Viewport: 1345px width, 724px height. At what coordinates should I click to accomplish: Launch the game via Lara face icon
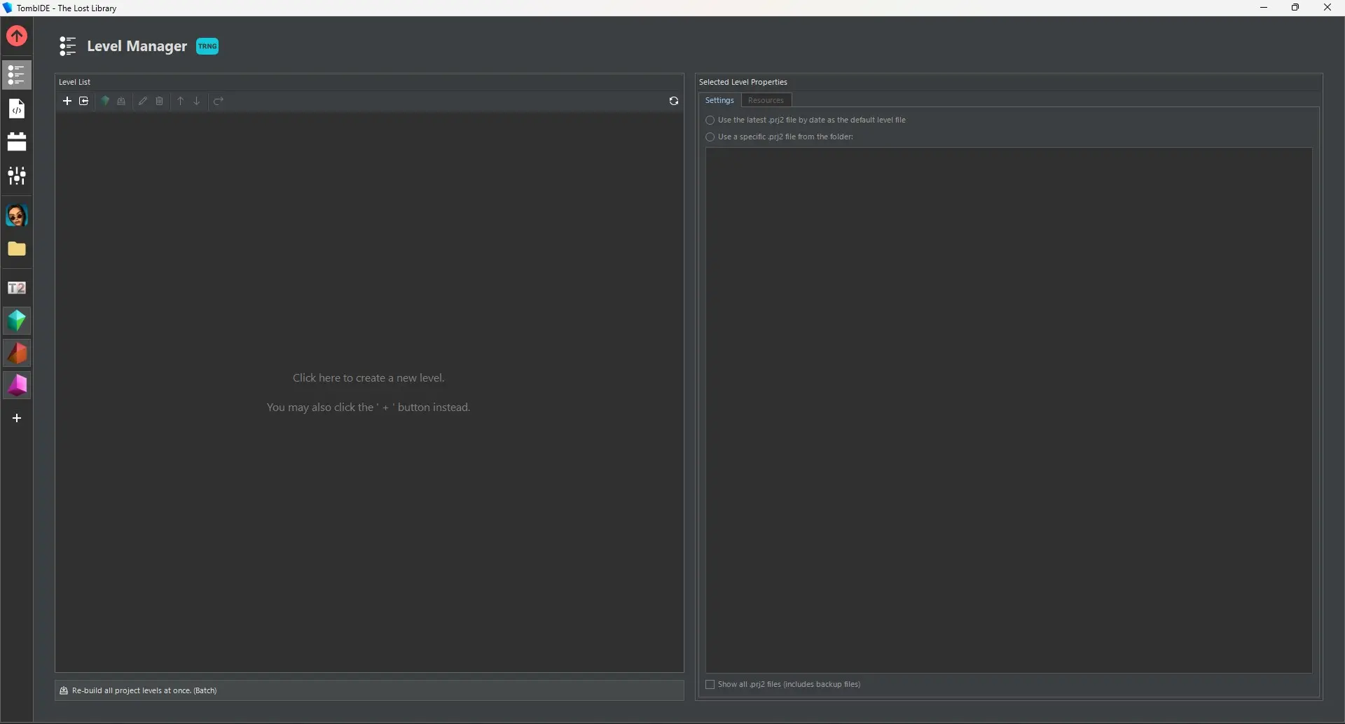point(17,216)
